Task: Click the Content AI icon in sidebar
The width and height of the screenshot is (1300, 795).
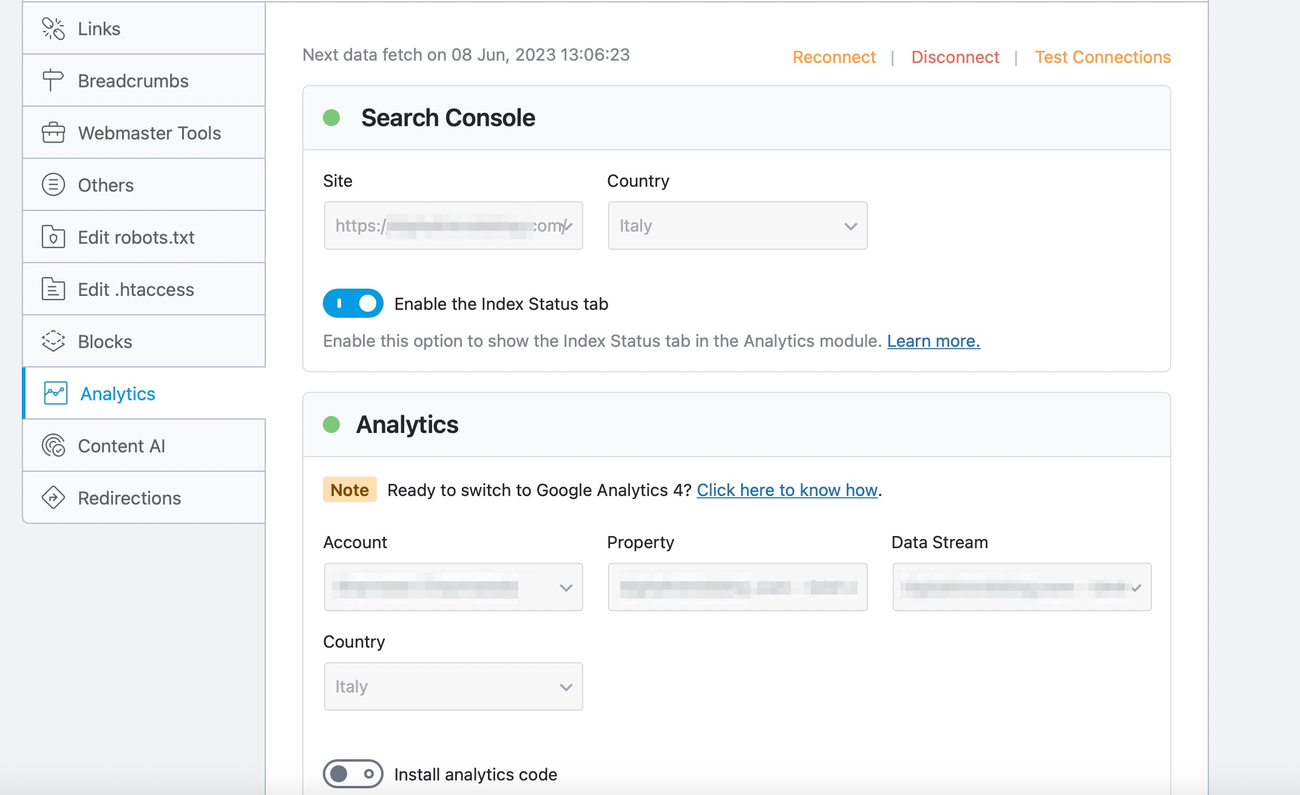Action: coord(53,446)
